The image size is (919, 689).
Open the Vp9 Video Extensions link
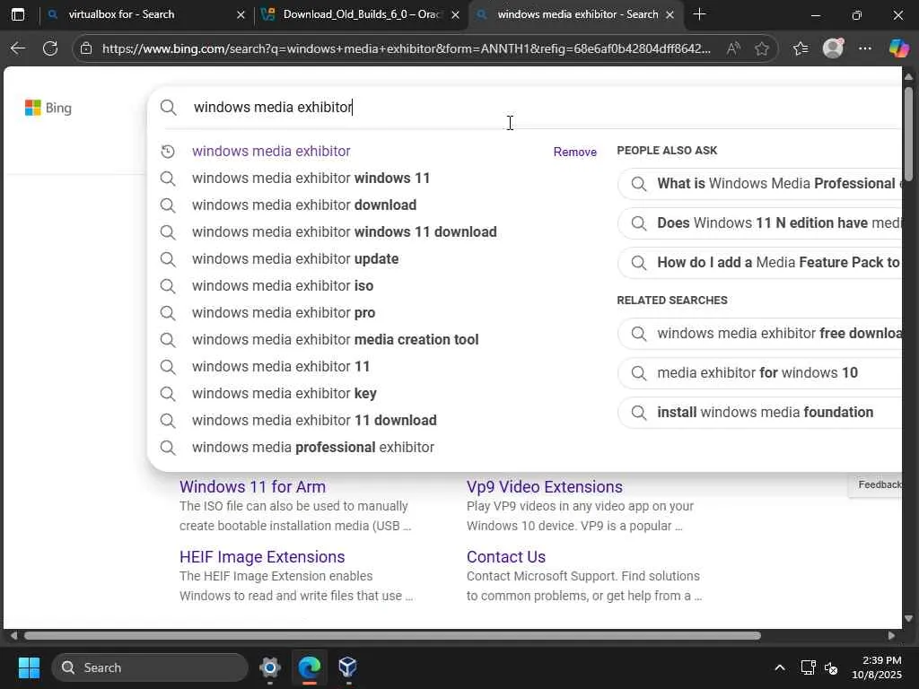pos(544,487)
